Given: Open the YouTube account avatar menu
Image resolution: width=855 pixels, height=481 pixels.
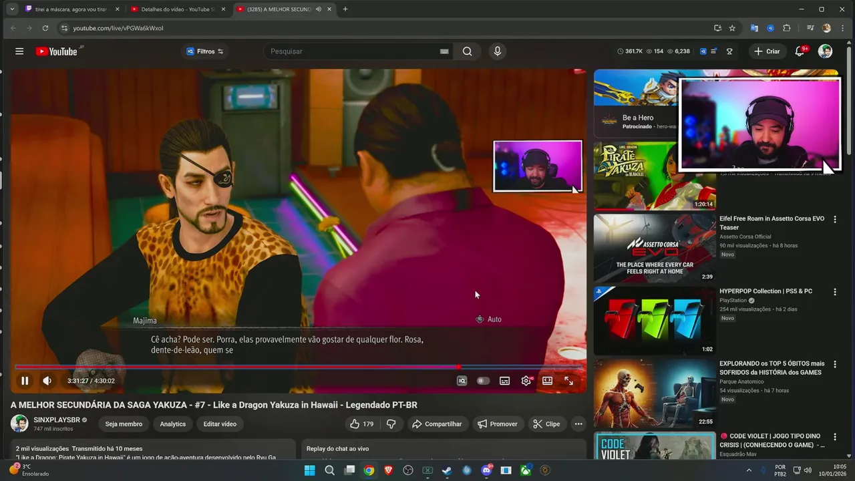Looking at the screenshot, I should tap(826, 51).
